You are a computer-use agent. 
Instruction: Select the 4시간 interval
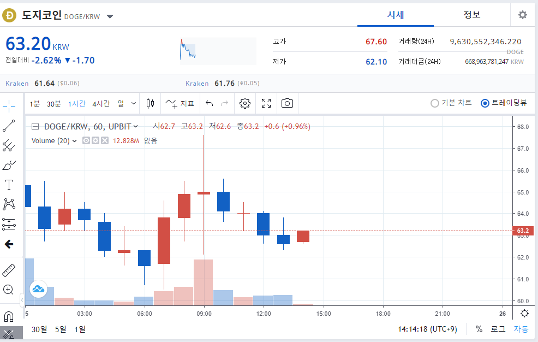101,104
